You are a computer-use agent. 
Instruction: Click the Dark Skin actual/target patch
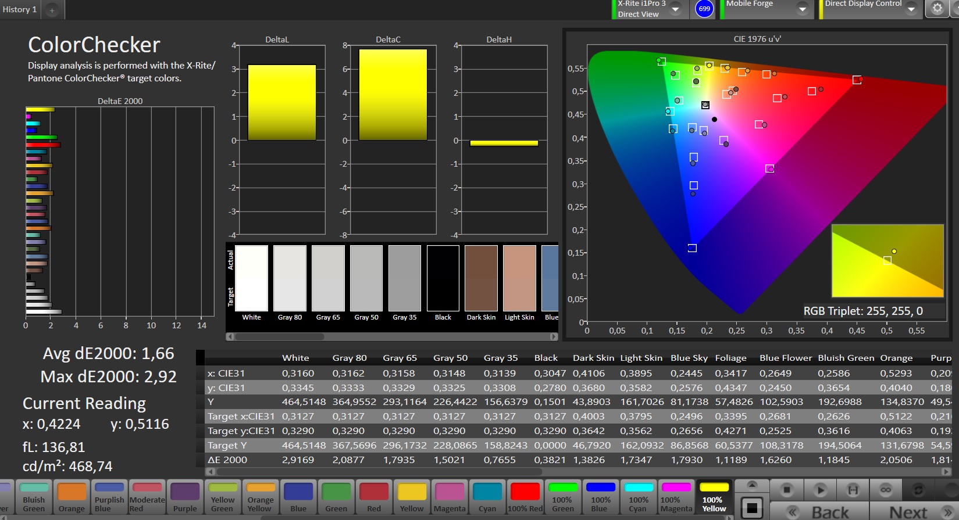coord(481,279)
